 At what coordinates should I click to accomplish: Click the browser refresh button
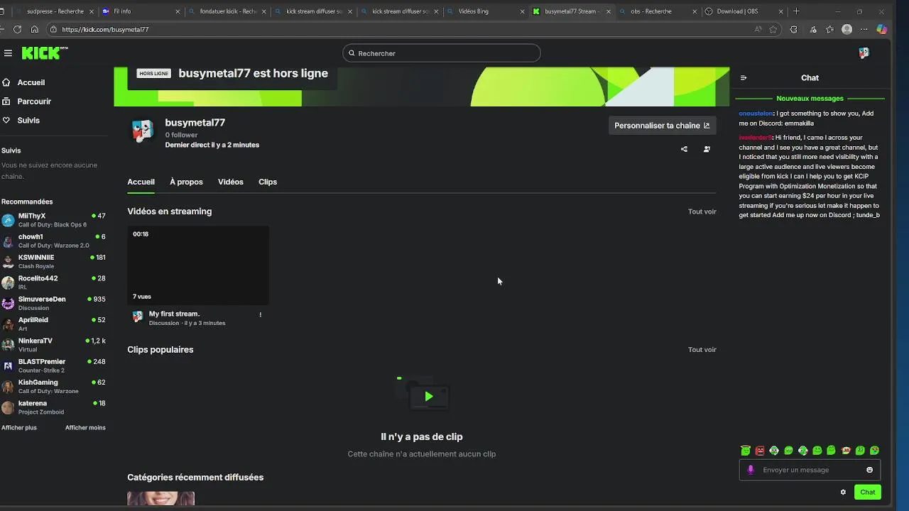tap(18, 29)
